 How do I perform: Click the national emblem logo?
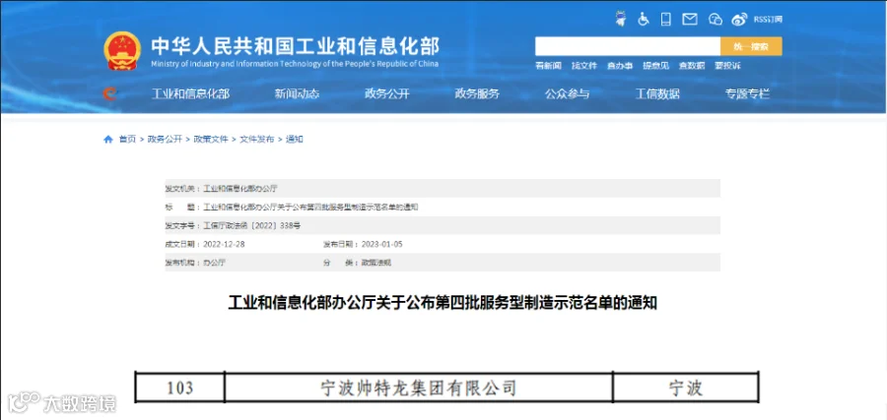[x=122, y=51]
